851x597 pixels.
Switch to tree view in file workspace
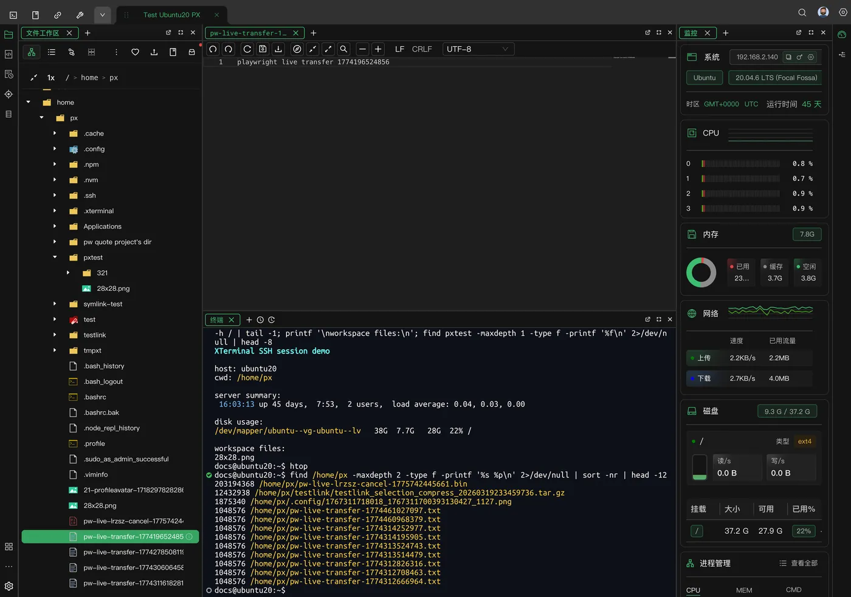(x=32, y=52)
